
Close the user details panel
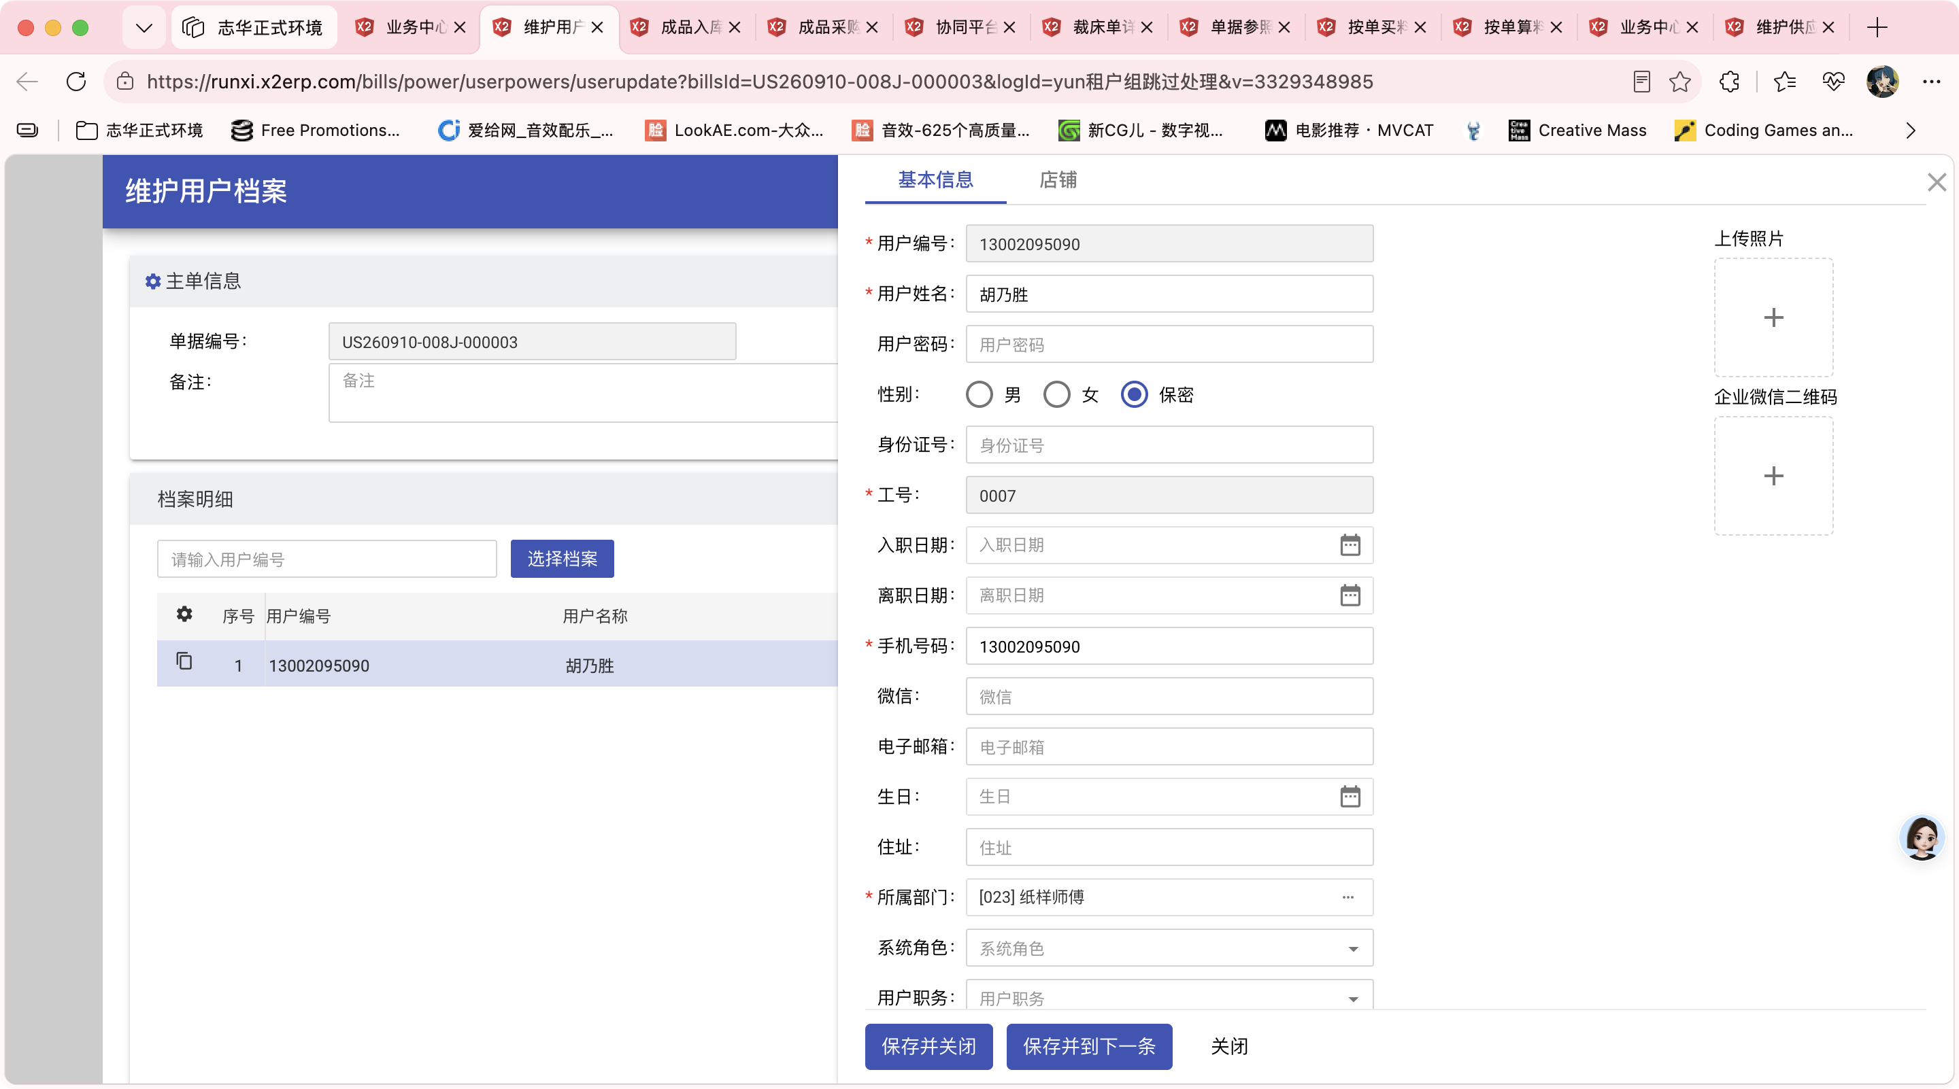(x=1936, y=182)
